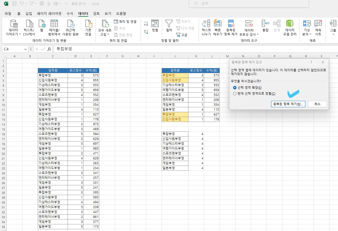Open Manage Data Model (데이터 모델 관리)
Viewport: 338px width, 231px height.
[x=290, y=28]
